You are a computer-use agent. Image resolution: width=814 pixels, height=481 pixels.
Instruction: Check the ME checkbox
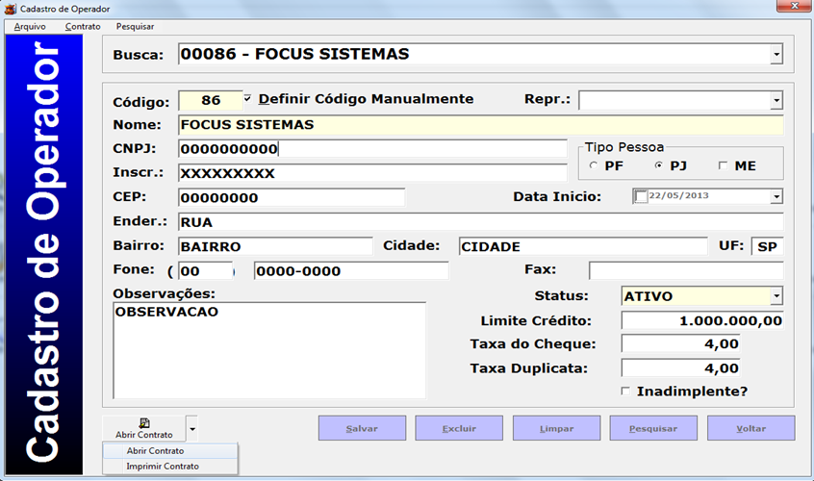click(x=723, y=165)
